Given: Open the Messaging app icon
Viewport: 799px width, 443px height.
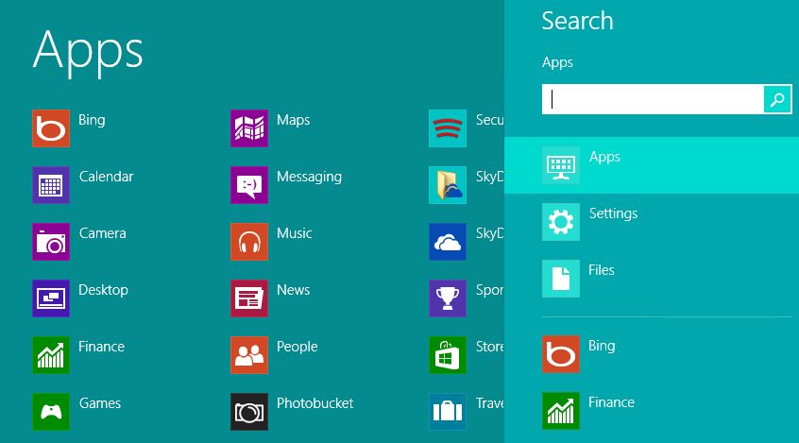Looking at the screenshot, I should pos(249,185).
